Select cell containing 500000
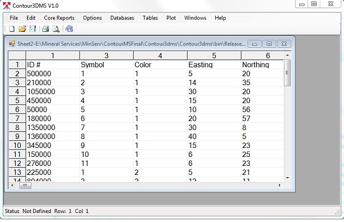The image size is (344, 222). pyautogui.click(x=53, y=73)
